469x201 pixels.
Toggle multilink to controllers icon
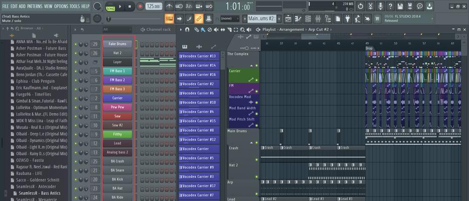pos(209,19)
